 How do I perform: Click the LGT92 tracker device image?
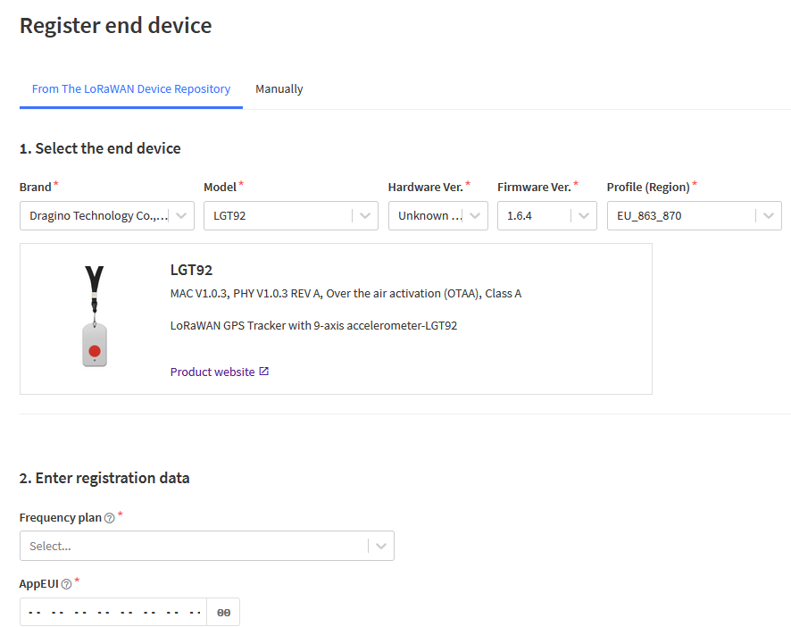tap(95, 316)
